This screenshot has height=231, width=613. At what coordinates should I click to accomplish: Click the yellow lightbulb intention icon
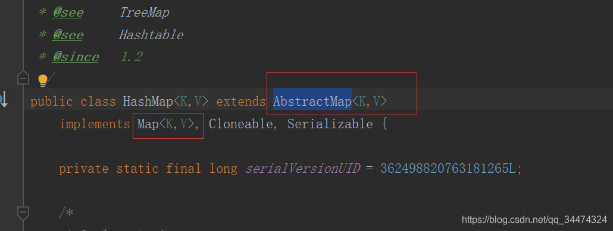(43, 80)
